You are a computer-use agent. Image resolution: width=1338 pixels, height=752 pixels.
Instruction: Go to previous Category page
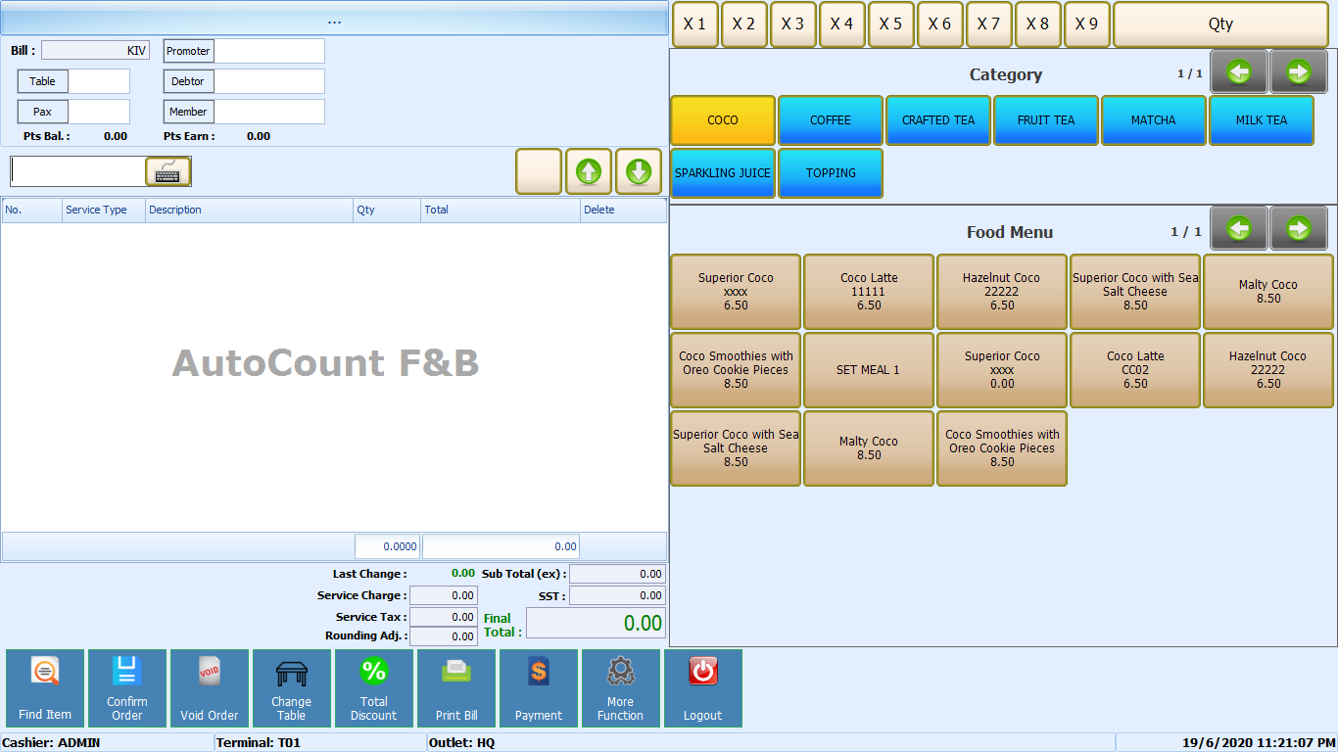pyautogui.click(x=1239, y=71)
